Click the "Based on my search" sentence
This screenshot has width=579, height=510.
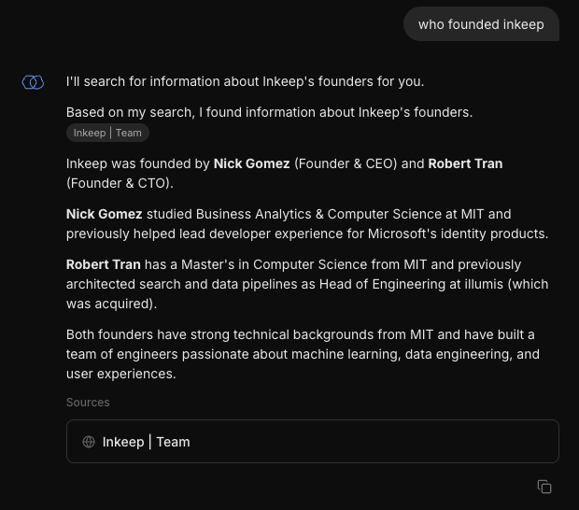[x=269, y=112]
